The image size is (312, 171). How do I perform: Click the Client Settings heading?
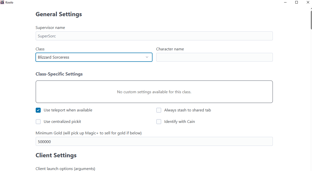tap(56, 155)
